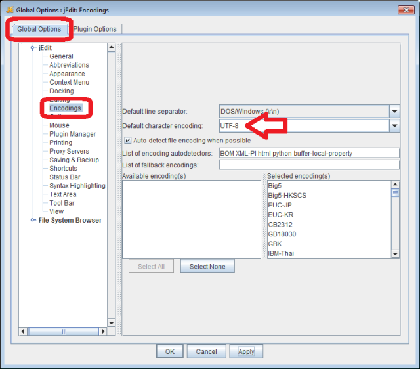Apply the encoding settings
Image resolution: width=420 pixels, height=369 pixels.
(246, 351)
